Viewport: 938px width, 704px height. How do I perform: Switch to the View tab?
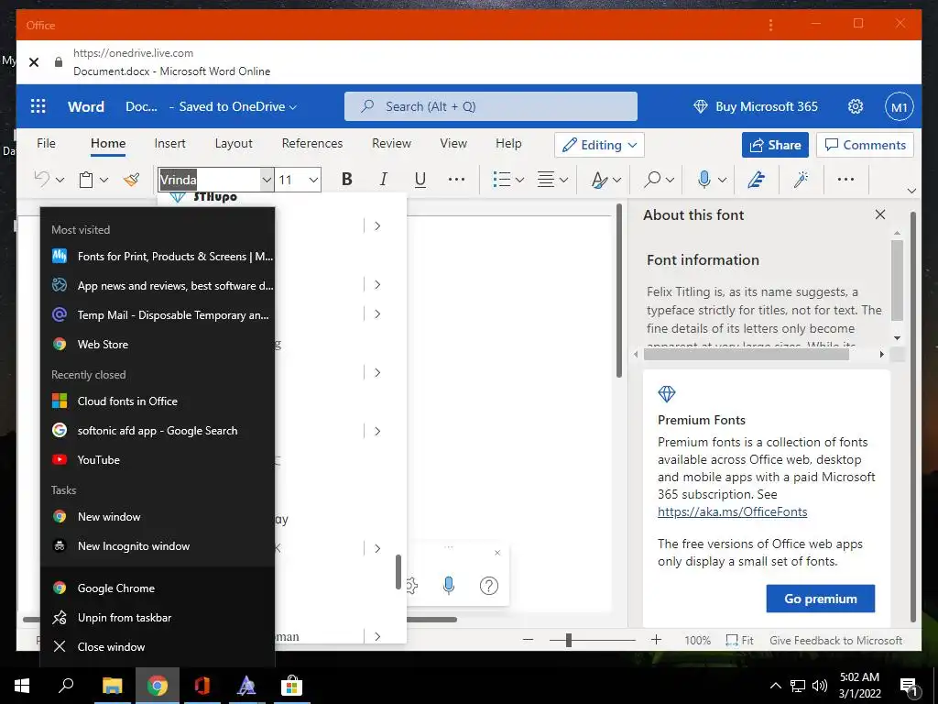click(453, 143)
